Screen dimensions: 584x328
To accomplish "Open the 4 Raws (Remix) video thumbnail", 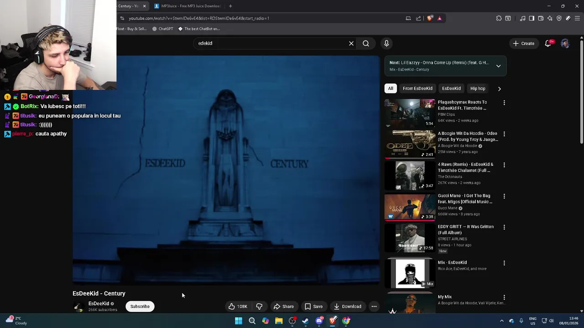I will coord(410,175).
